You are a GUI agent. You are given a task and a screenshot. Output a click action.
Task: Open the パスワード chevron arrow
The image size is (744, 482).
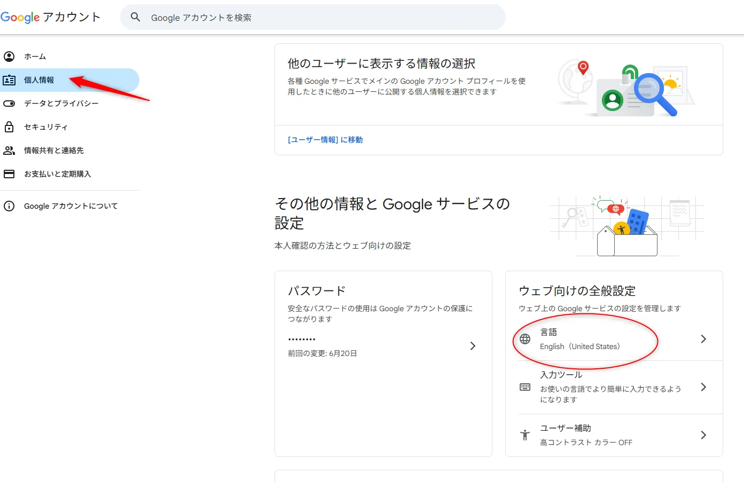pos(473,346)
